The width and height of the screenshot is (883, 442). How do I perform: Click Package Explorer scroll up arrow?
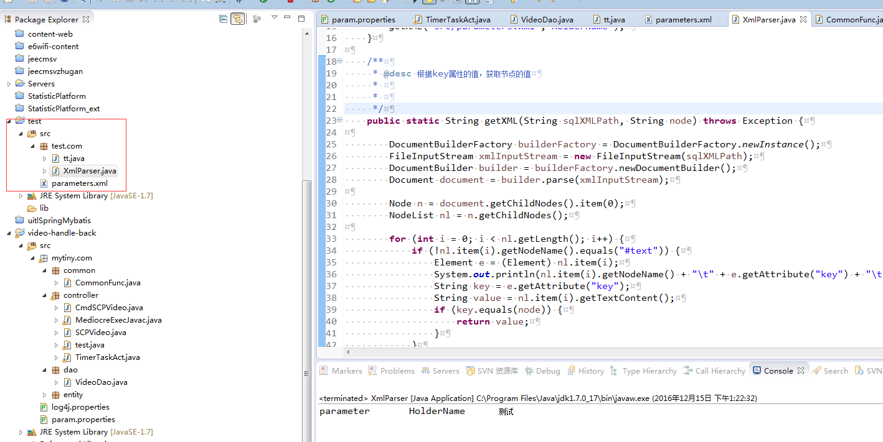tap(306, 32)
